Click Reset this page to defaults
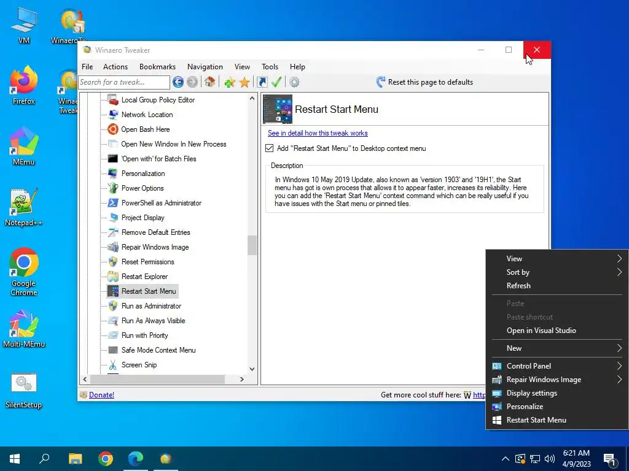 click(x=425, y=82)
